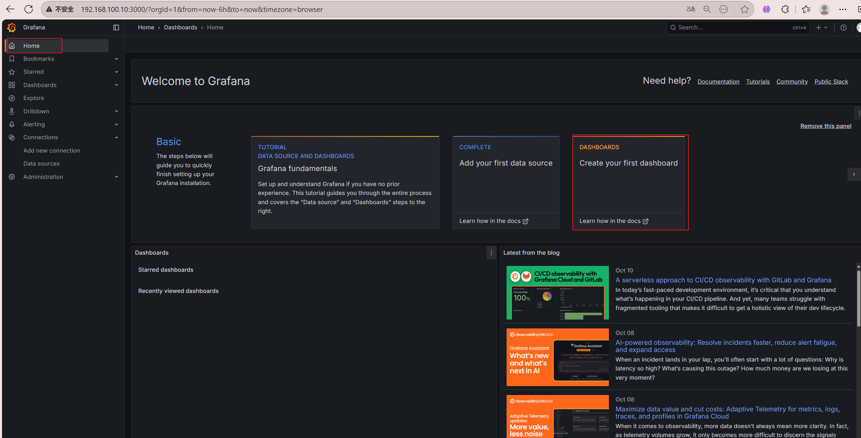
Task: Click the Adaptive Telemetry blog thumbnail
Action: coord(557,416)
